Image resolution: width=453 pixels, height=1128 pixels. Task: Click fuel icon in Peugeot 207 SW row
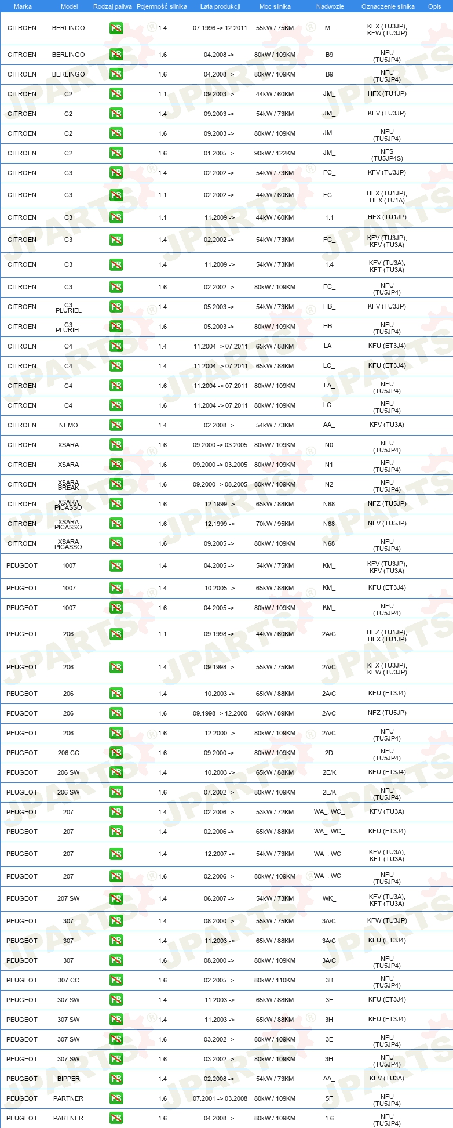[116, 898]
